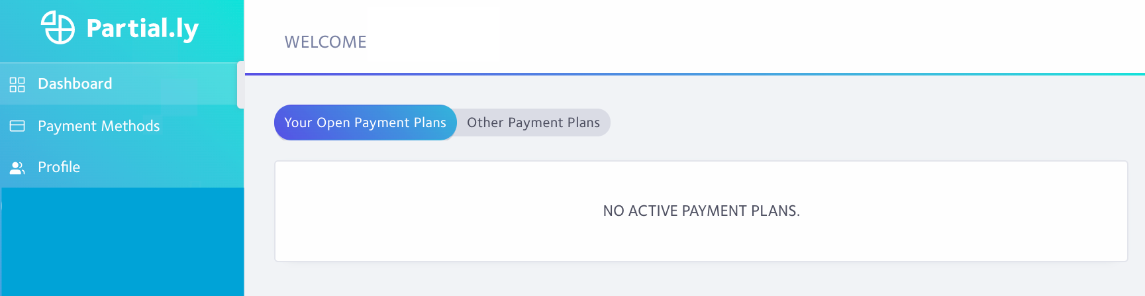
Task: Click the Partial.ly brand name text
Action: [142, 29]
